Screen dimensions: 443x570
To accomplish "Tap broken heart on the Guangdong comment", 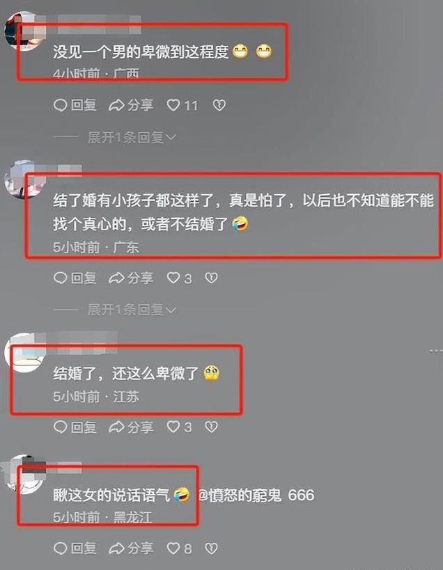I will click(211, 278).
